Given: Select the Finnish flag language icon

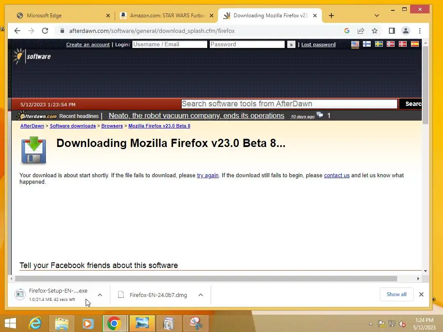Looking at the screenshot, I should point(367,44).
